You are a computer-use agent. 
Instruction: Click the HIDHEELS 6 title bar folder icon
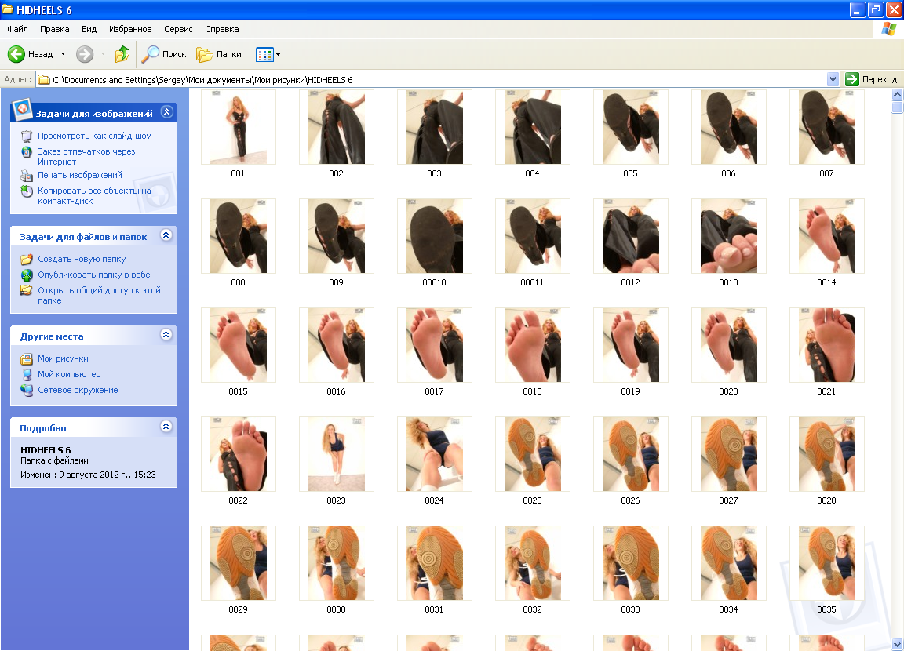coord(8,9)
